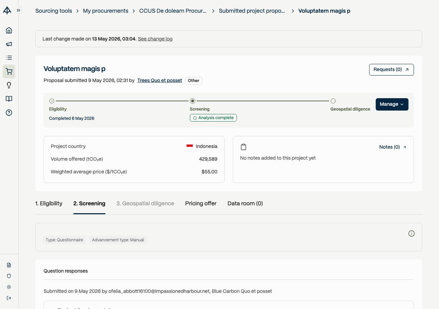Open settings gear icon in sidebar

[x=9, y=287]
